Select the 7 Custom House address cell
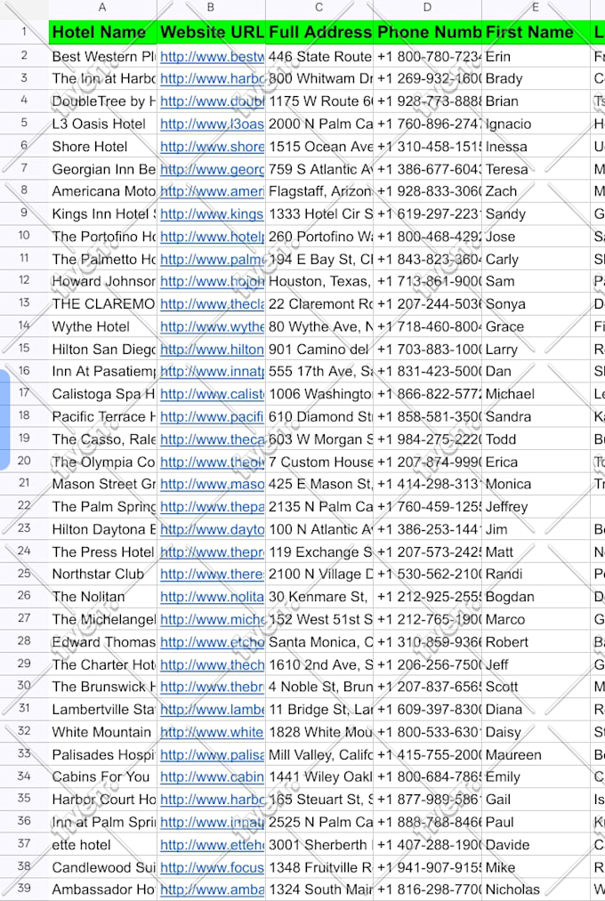Viewport: 605px width, 901px height. tap(319, 462)
